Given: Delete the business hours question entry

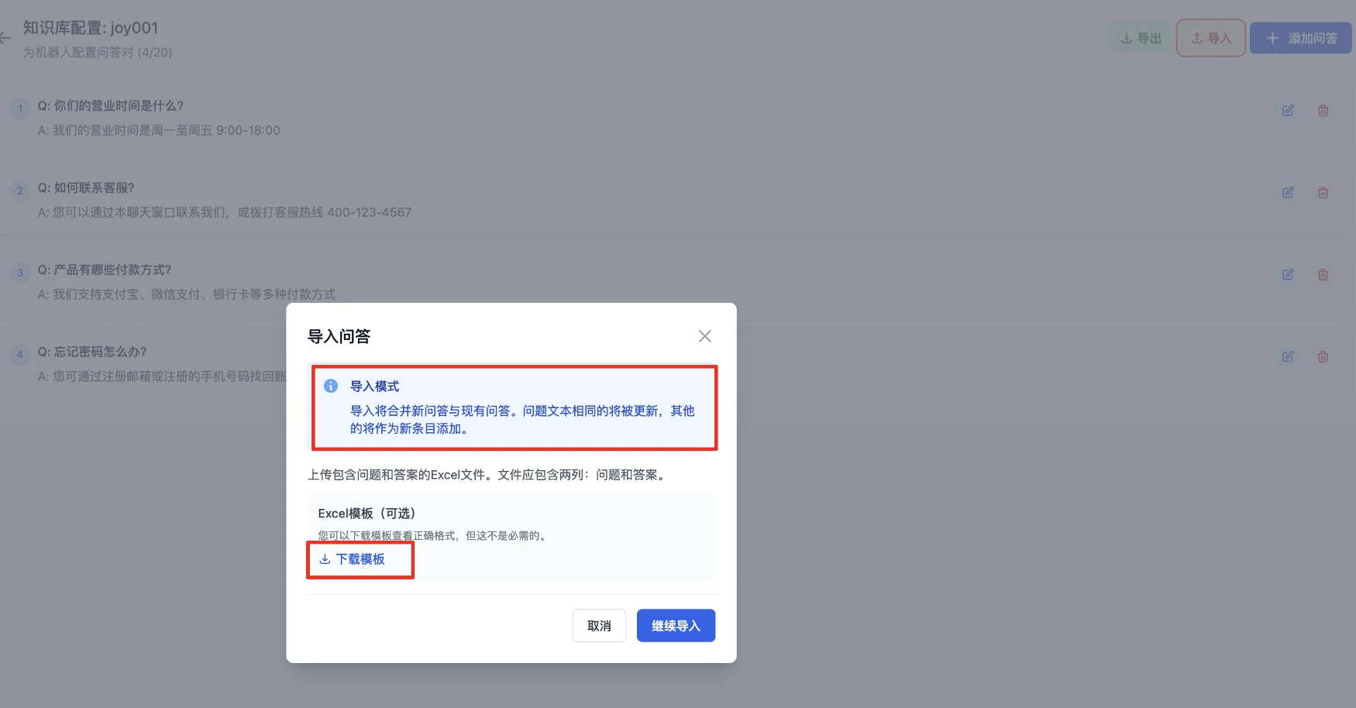Looking at the screenshot, I should pos(1323,110).
